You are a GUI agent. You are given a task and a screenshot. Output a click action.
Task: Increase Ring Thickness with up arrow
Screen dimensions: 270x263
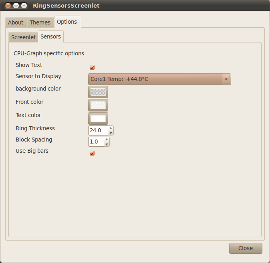[x=111, y=128]
